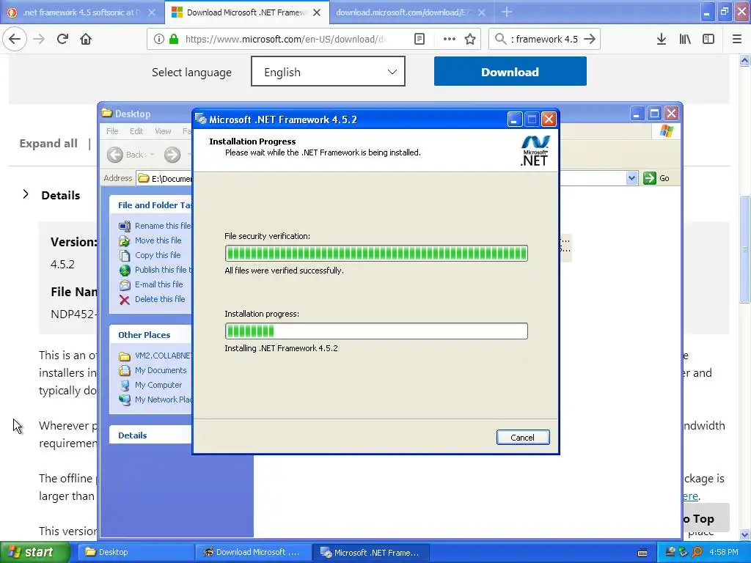
Task: Click Expand all on webpage
Action: [48, 143]
